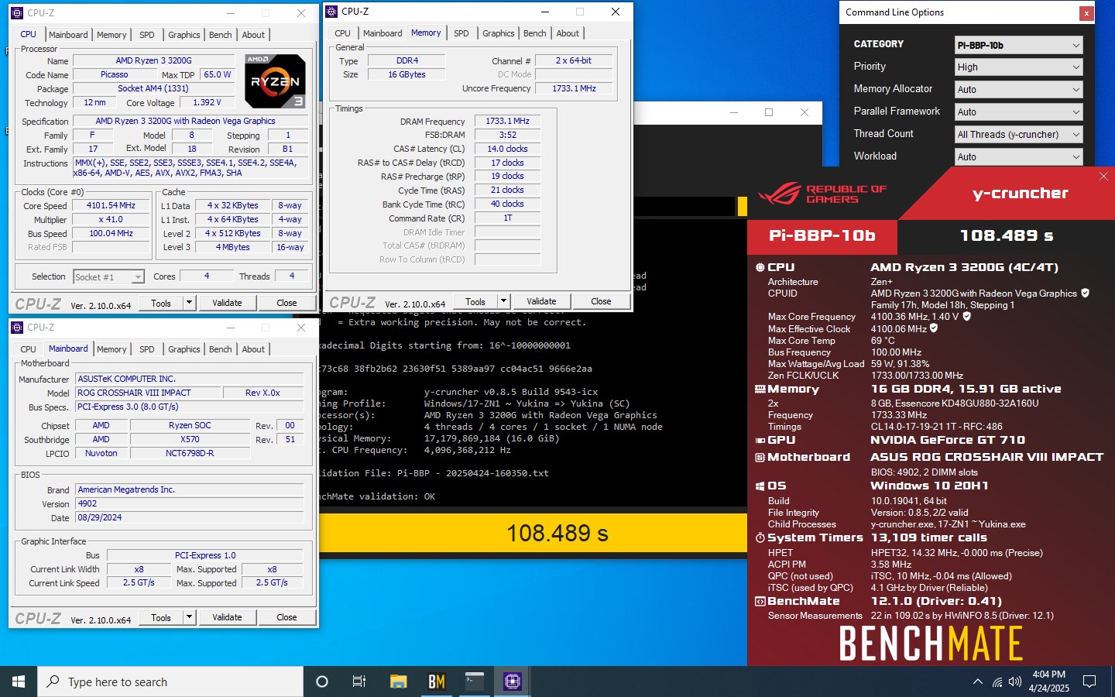This screenshot has width=1115, height=697.
Task: Open File Explorer from the taskbar
Action: [x=398, y=682]
